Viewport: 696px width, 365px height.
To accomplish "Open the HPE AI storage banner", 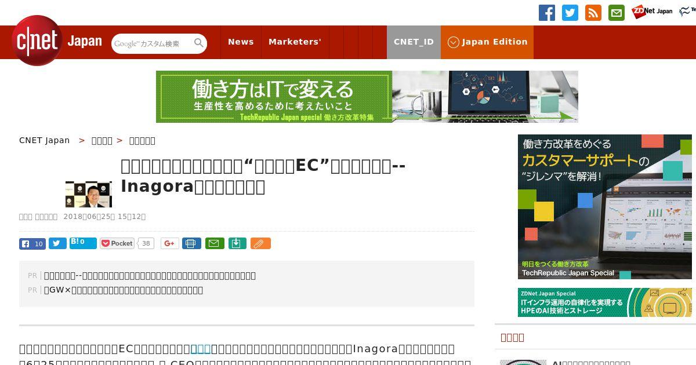I will click(x=605, y=302).
